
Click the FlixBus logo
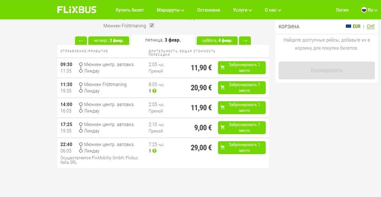(77, 10)
